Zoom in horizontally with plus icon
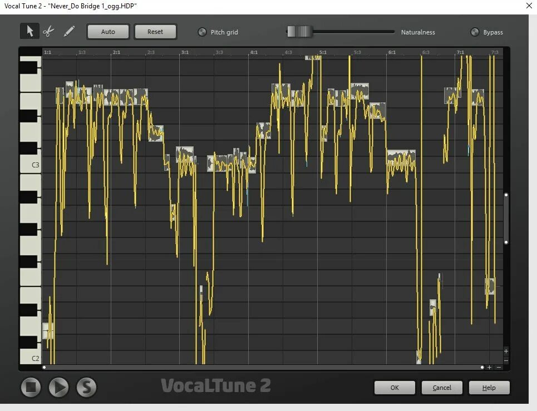 [489, 367]
